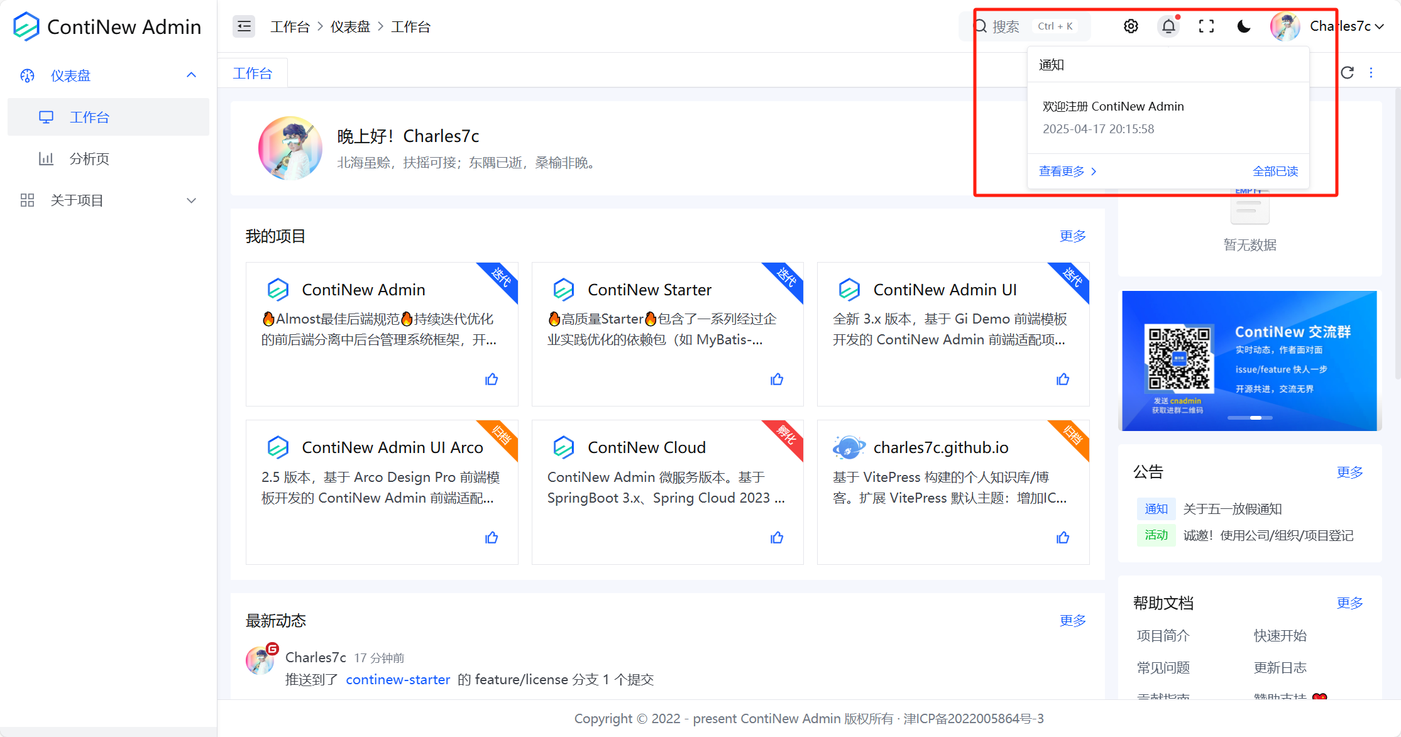This screenshot has width=1401, height=737.
Task: Click 更多 link in 公告 section
Action: click(1350, 472)
